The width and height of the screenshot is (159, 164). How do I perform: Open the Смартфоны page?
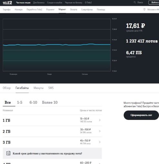click(x=87, y=9)
